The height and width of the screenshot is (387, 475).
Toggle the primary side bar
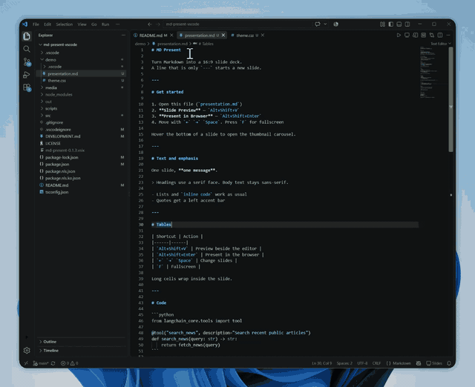(x=391, y=24)
